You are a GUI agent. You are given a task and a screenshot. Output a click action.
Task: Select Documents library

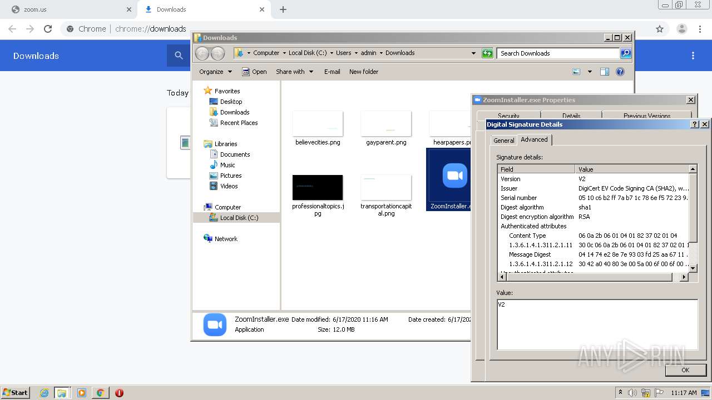pyautogui.click(x=235, y=154)
